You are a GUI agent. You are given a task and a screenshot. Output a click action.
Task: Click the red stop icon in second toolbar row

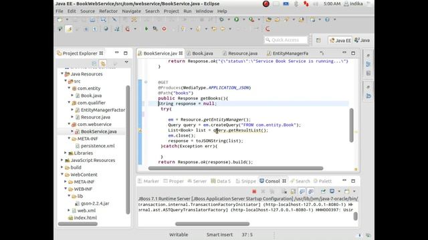[x=164, y=29]
